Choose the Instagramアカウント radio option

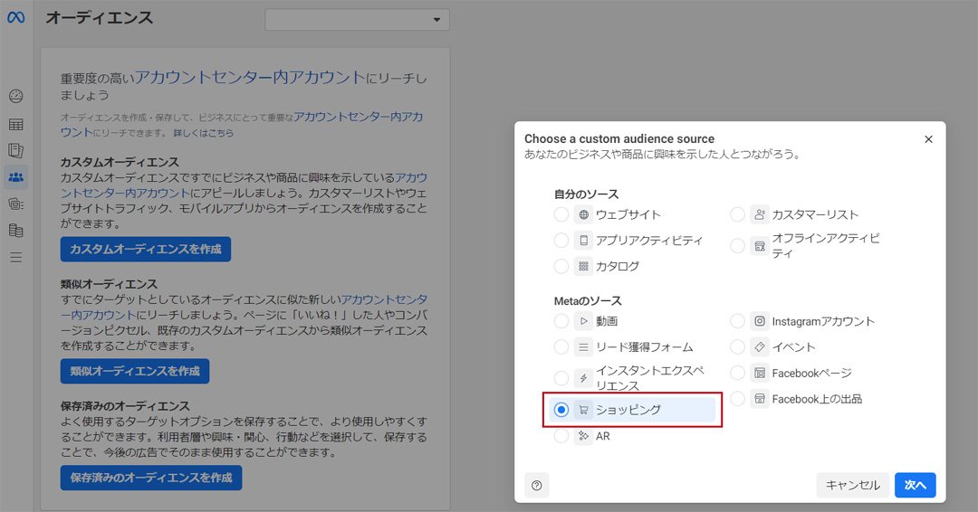737,321
